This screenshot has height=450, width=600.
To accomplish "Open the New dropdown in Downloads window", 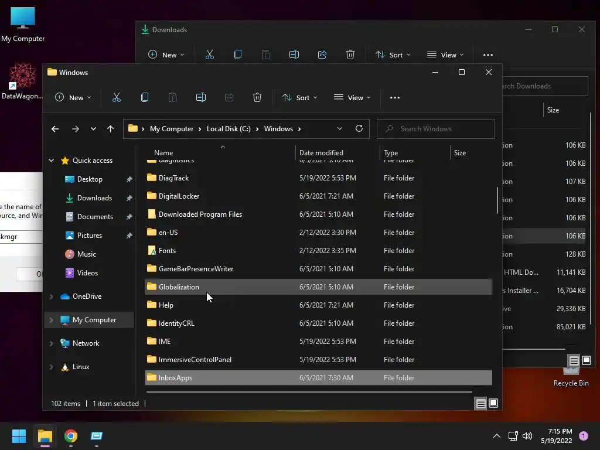I will click(166, 54).
